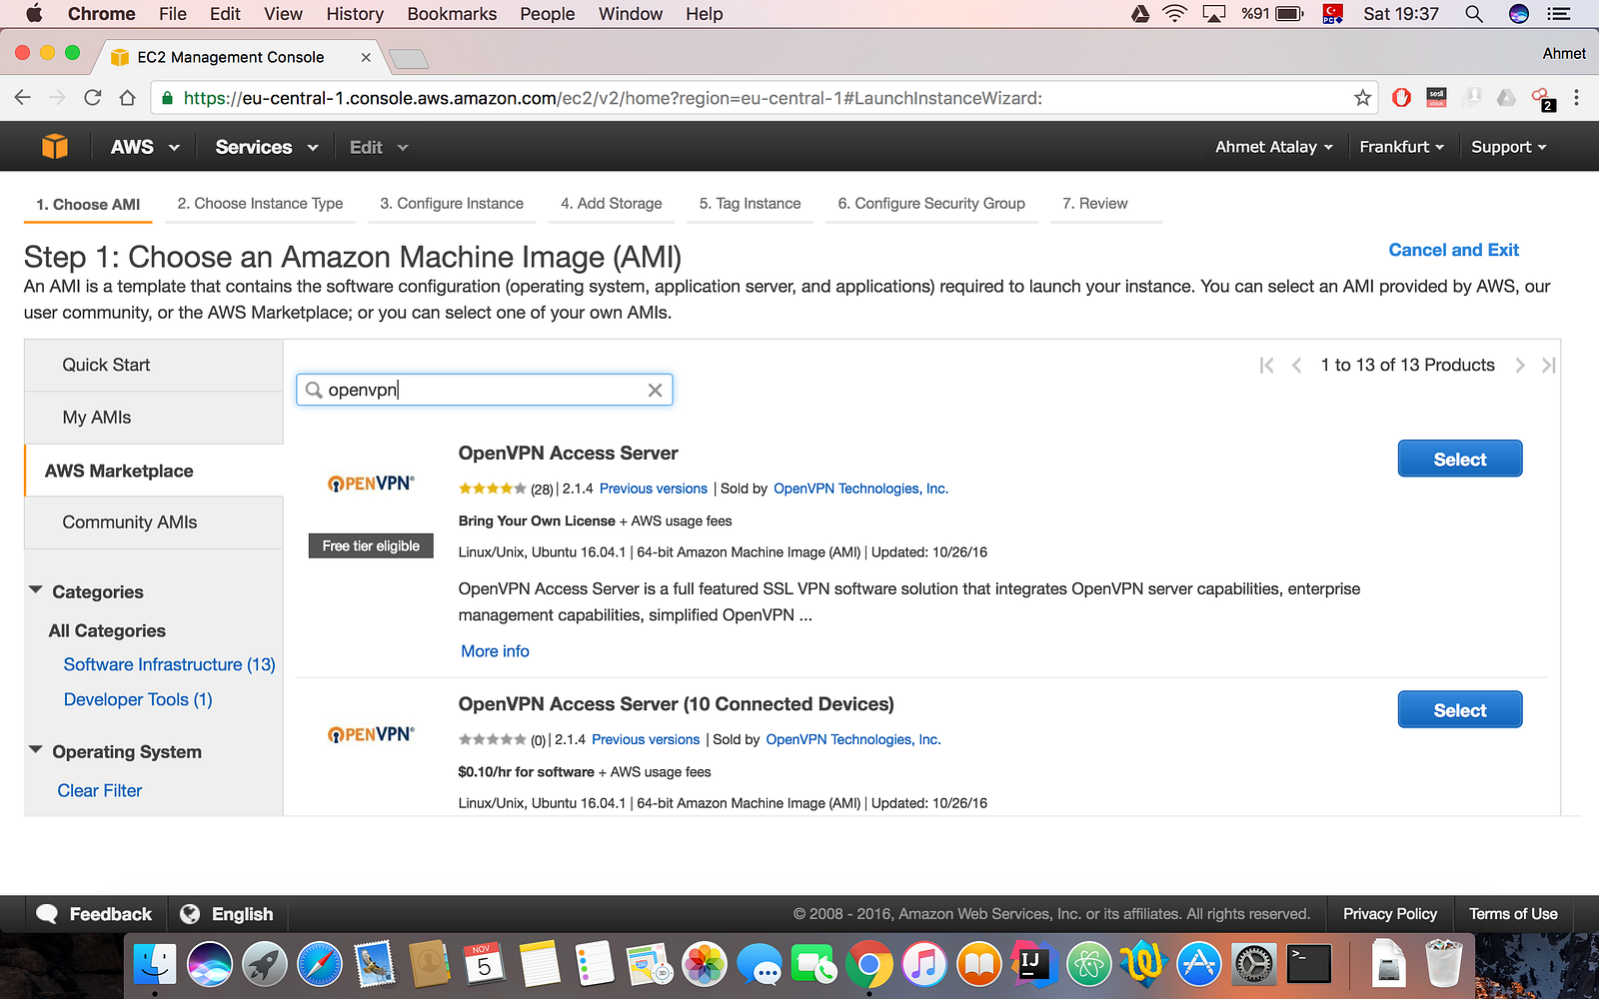Open Terminal from the dock
This screenshot has width=1599, height=999.
tap(1309, 965)
